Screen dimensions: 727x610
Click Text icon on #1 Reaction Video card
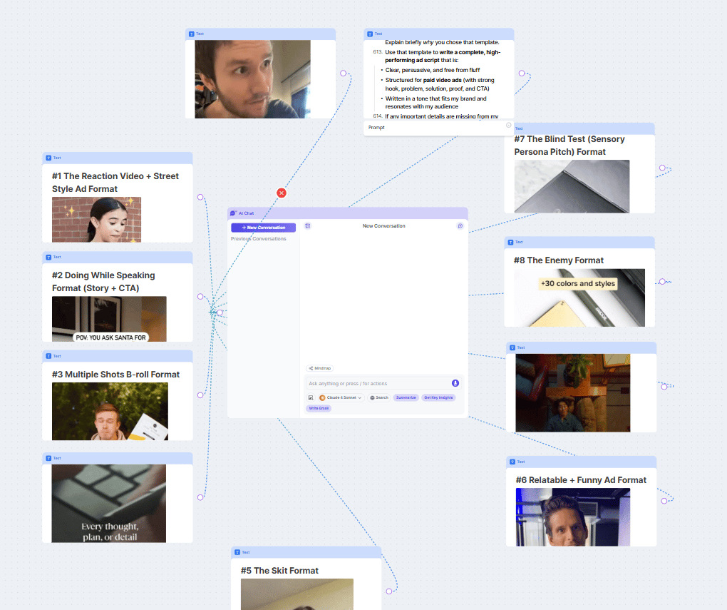click(x=48, y=158)
